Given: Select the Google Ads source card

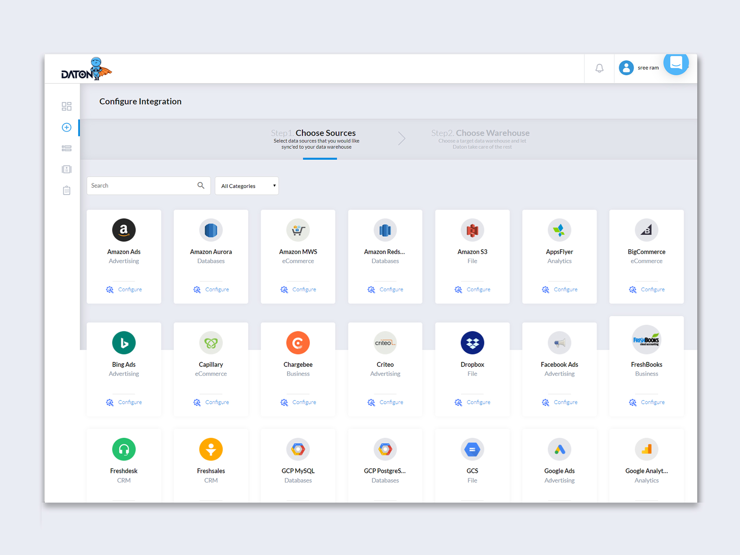Looking at the screenshot, I should [x=559, y=464].
